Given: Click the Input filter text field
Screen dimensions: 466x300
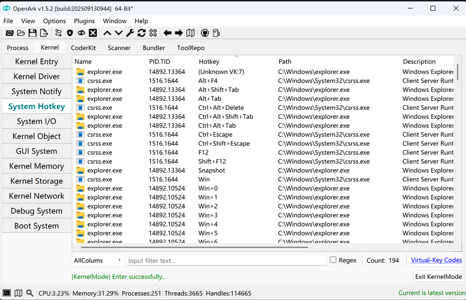Looking at the screenshot, I should [226, 260].
